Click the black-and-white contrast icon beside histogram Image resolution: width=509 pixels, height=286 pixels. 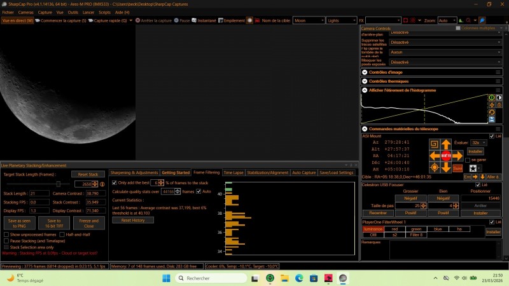(x=499, y=98)
